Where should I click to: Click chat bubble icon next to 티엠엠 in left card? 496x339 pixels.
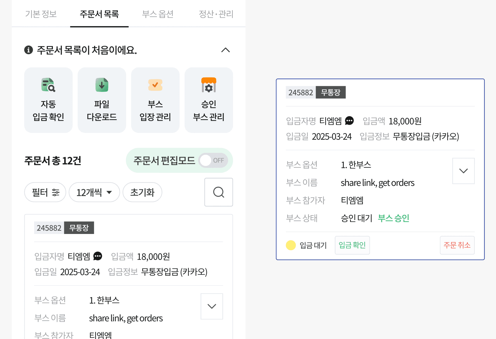click(x=98, y=256)
